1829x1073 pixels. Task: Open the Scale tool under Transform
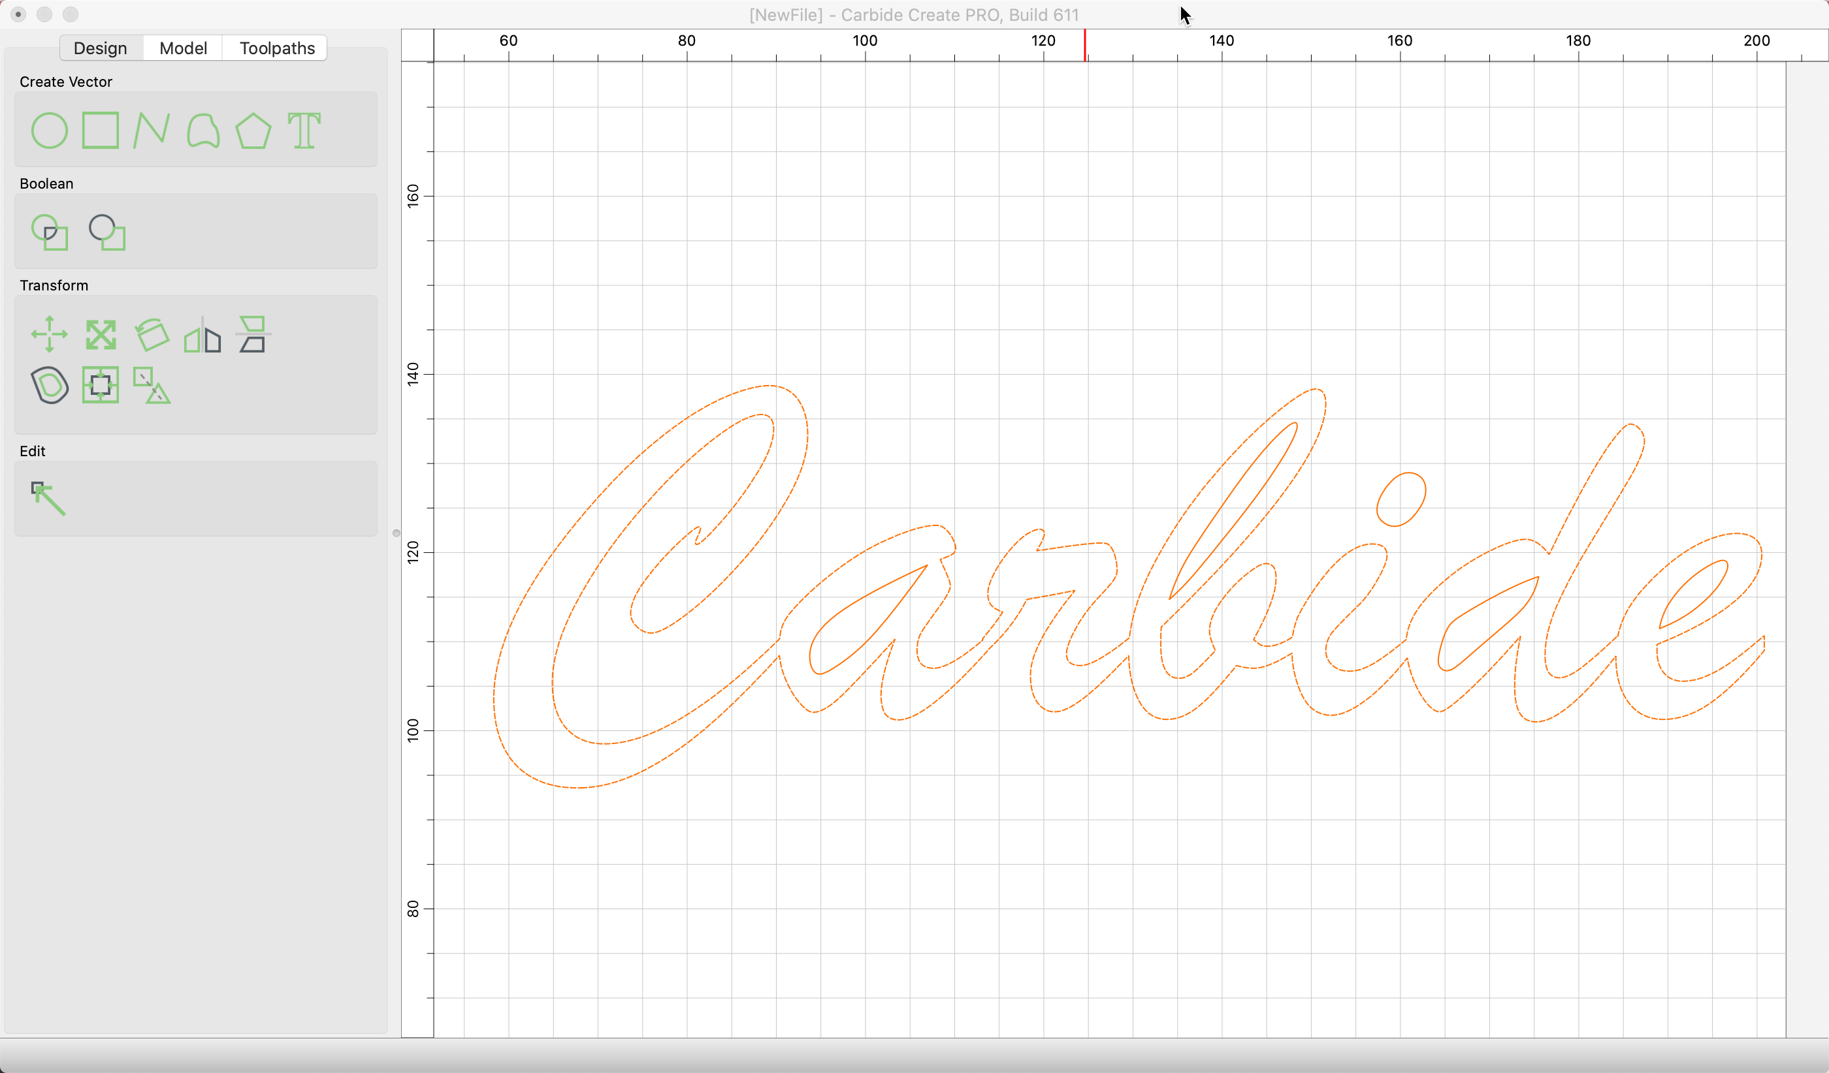pyautogui.click(x=101, y=335)
